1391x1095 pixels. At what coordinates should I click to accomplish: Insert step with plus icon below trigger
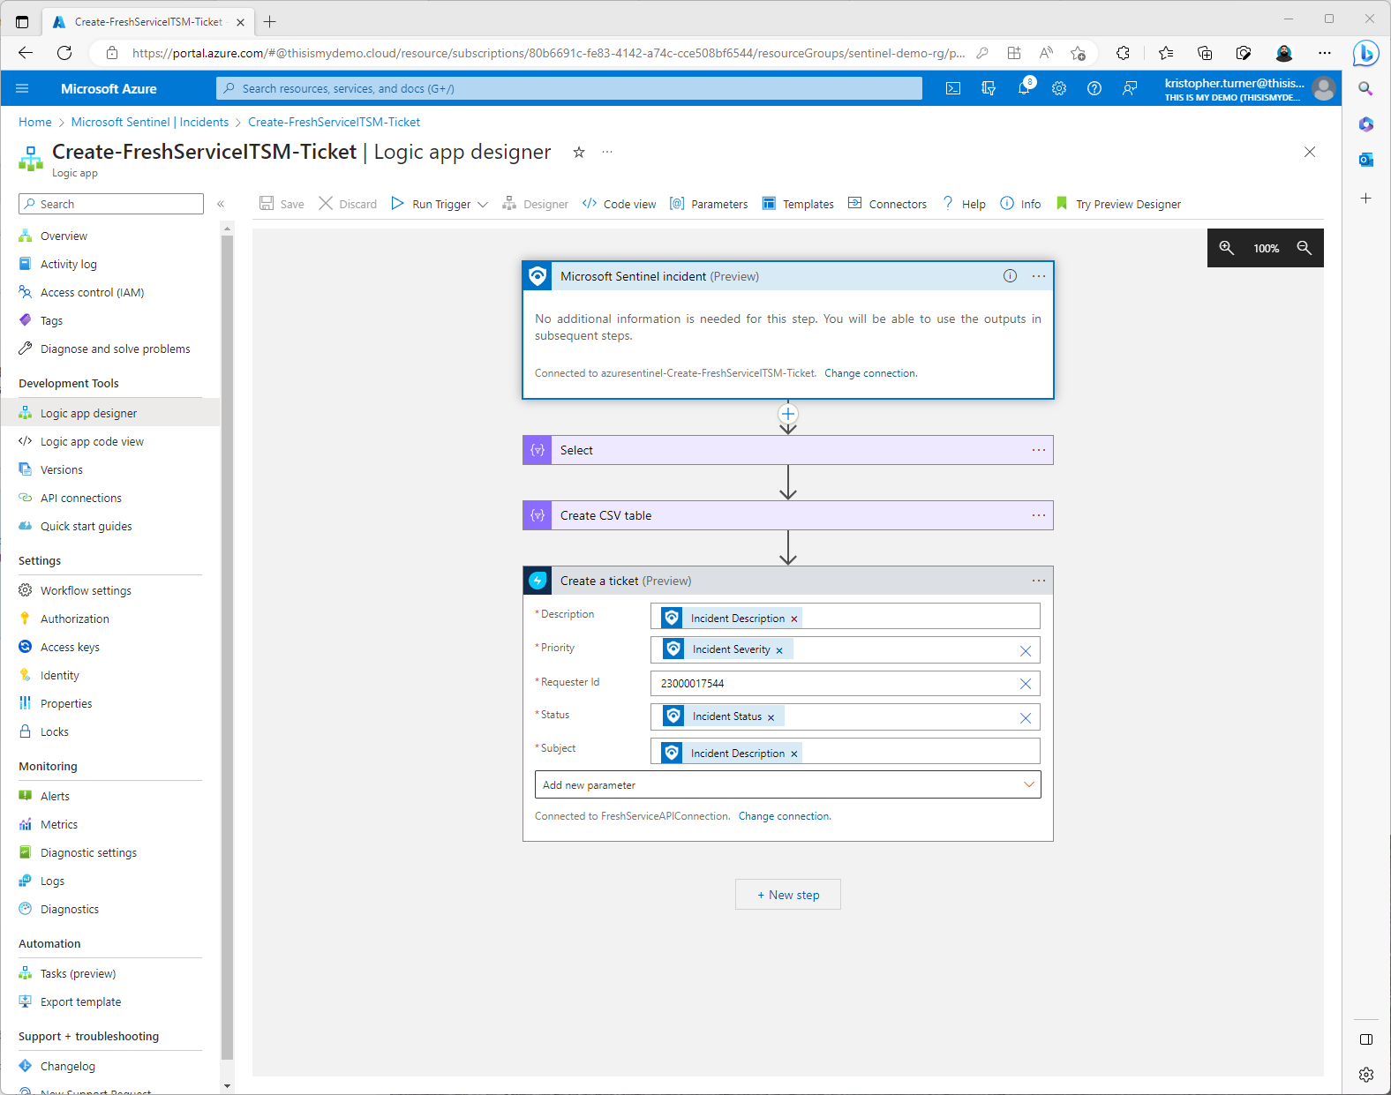[x=788, y=414]
